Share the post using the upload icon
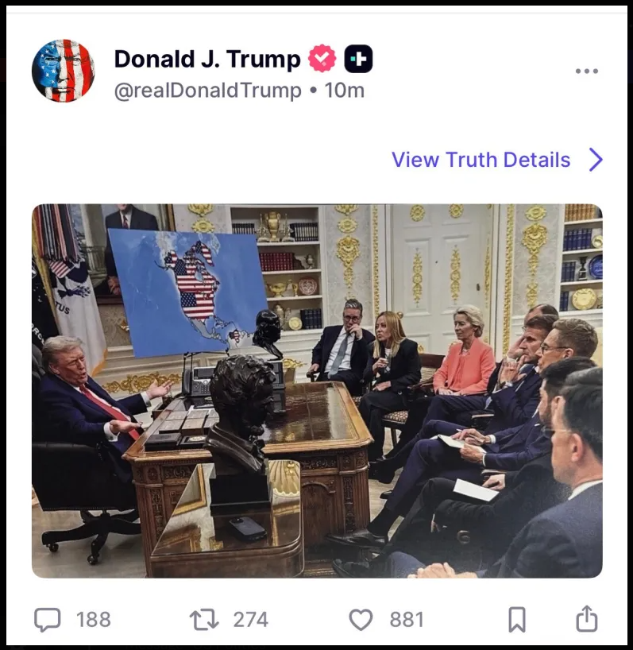This screenshot has height=650, width=633. pos(587,618)
